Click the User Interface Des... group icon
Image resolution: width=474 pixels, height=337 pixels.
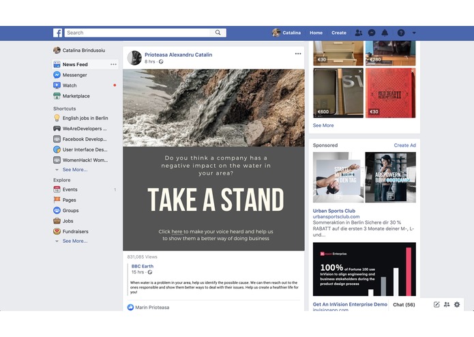click(x=57, y=149)
